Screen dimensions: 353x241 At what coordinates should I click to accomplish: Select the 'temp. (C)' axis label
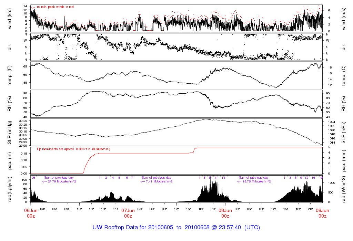[344, 75]
